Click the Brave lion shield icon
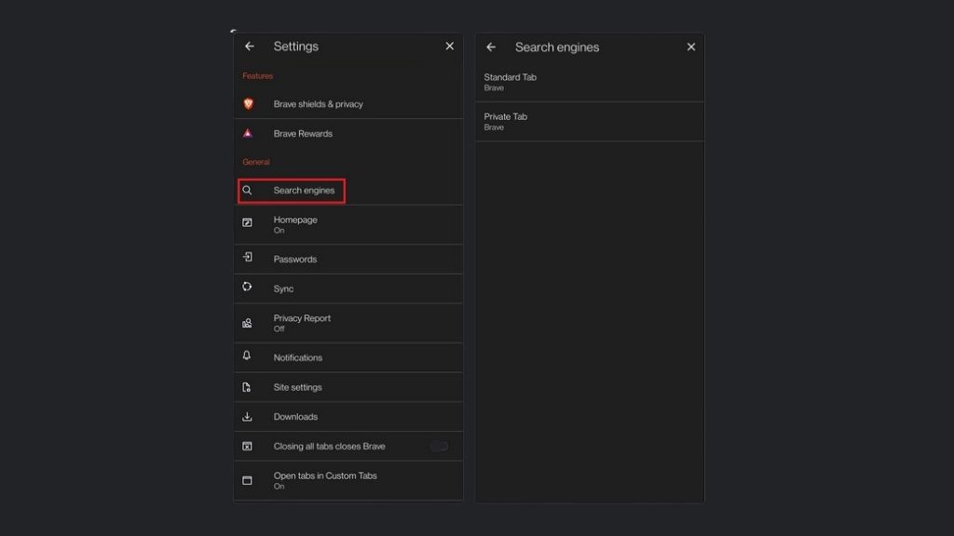 pos(248,104)
